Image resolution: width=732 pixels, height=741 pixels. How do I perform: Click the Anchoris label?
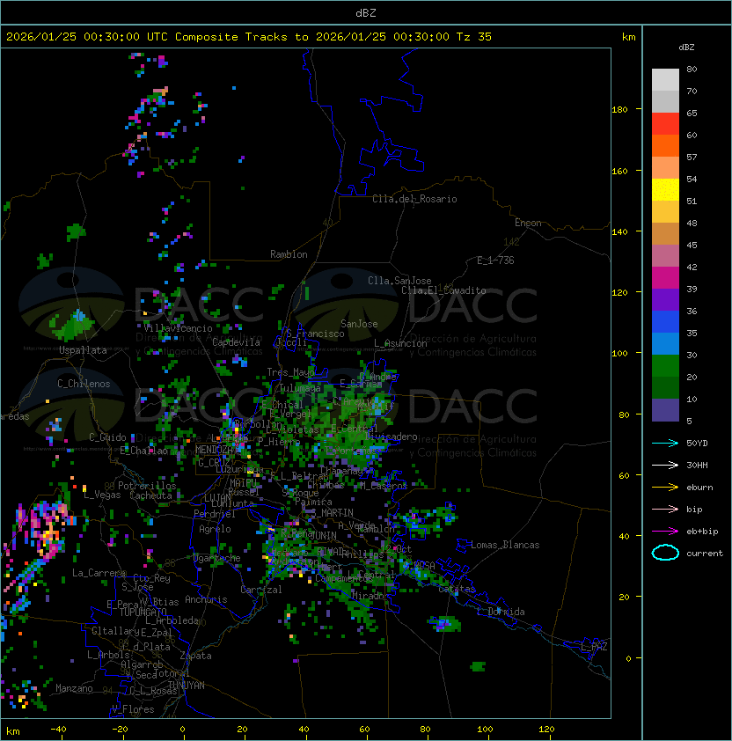[206, 599]
